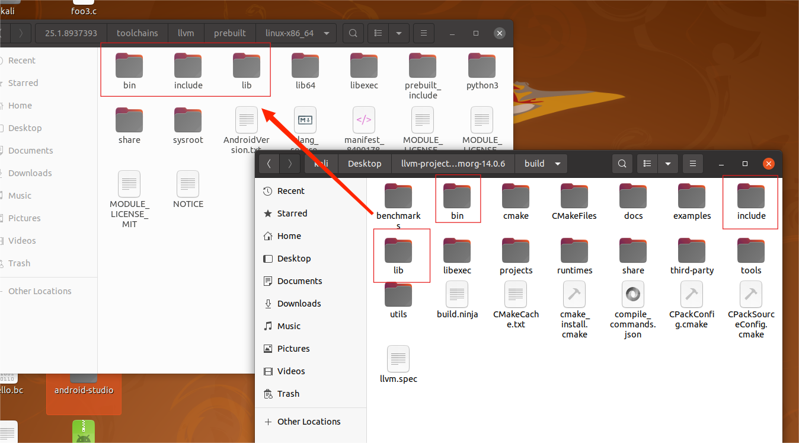Select the MODULE_LICENSE_MIT file

tap(129, 199)
